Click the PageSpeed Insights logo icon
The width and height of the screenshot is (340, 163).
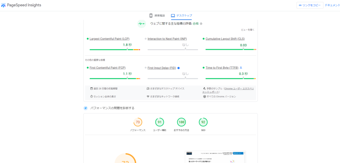coord(3,5)
